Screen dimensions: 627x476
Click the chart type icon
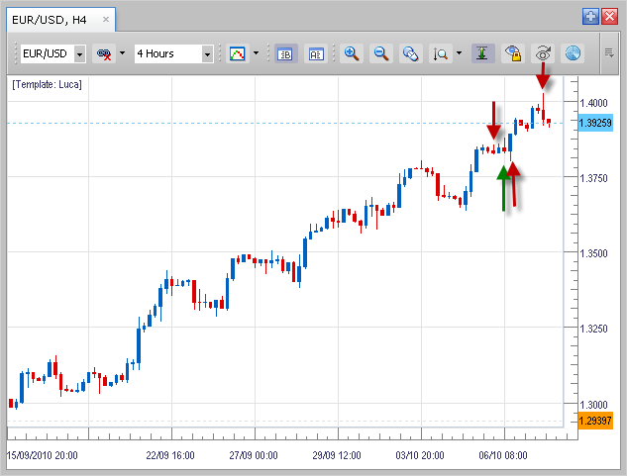237,53
